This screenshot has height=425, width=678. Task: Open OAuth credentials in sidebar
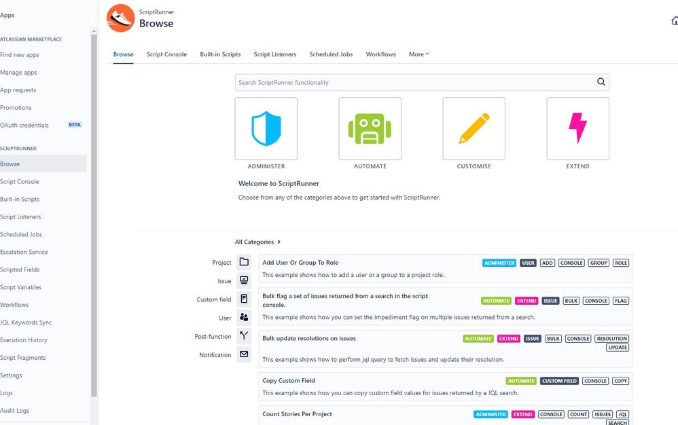tap(24, 125)
